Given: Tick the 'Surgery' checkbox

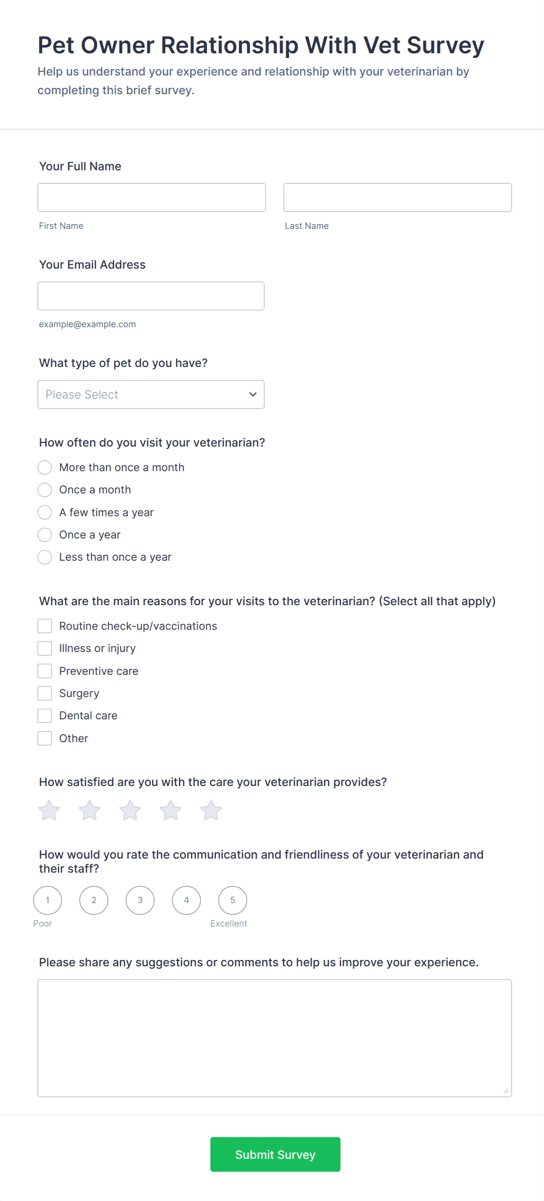Looking at the screenshot, I should pyautogui.click(x=45, y=694).
